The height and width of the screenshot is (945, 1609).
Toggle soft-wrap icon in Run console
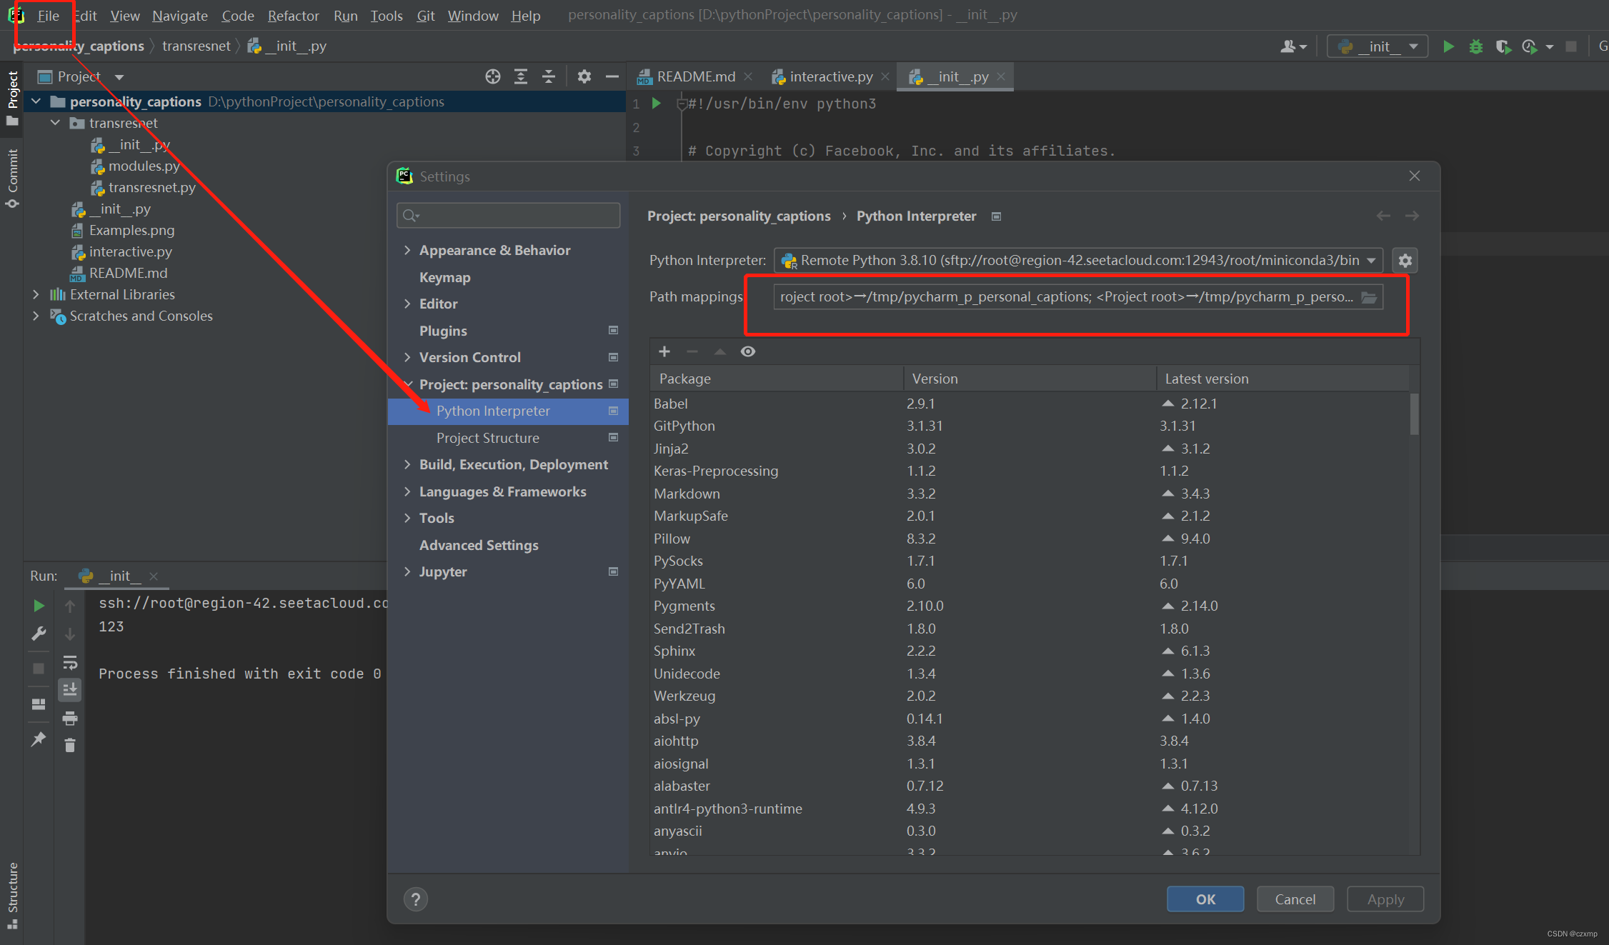[x=70, y=662]
